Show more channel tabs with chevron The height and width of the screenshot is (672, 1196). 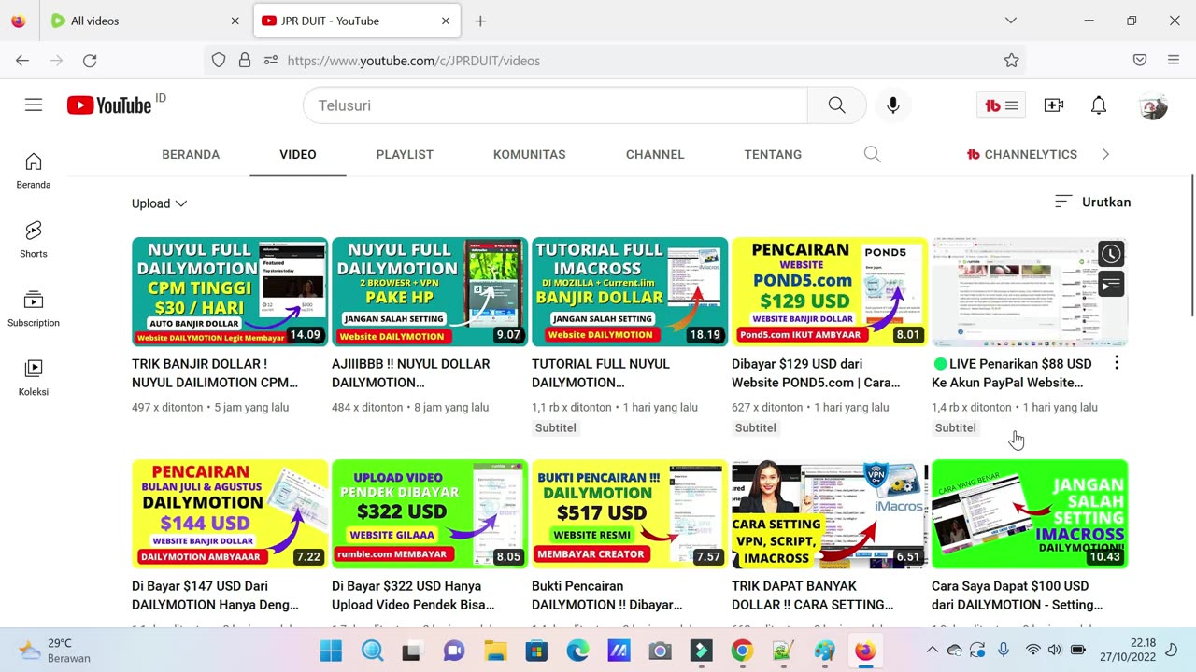pos(1105,154)
